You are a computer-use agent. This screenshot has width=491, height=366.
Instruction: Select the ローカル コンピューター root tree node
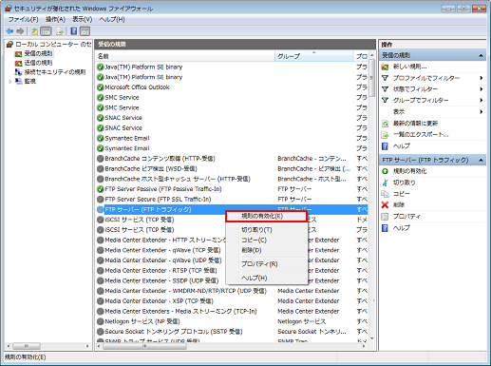53,44
